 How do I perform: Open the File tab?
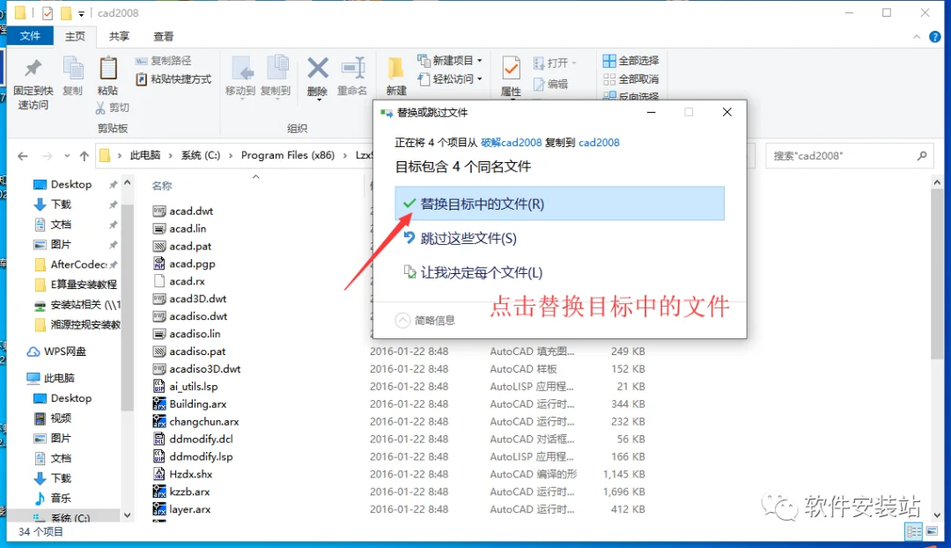click(x=30, y=36)
